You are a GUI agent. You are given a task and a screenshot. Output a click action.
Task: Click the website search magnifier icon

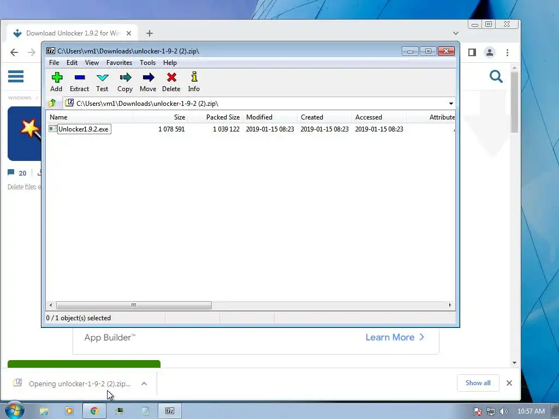tap(496, 76)
